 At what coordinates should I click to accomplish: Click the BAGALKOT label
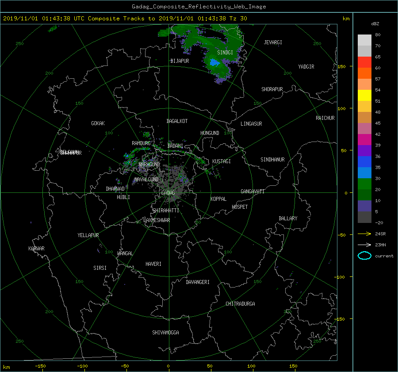(x=177, y=121)
